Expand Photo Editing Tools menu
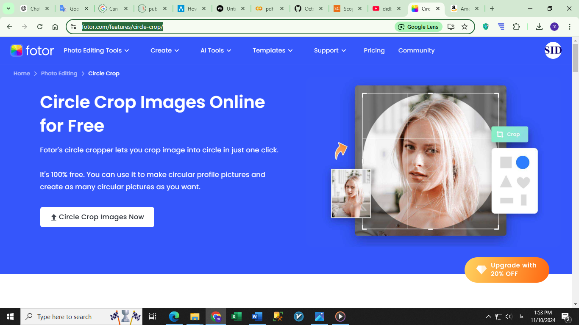 click(x=96, y=50)
